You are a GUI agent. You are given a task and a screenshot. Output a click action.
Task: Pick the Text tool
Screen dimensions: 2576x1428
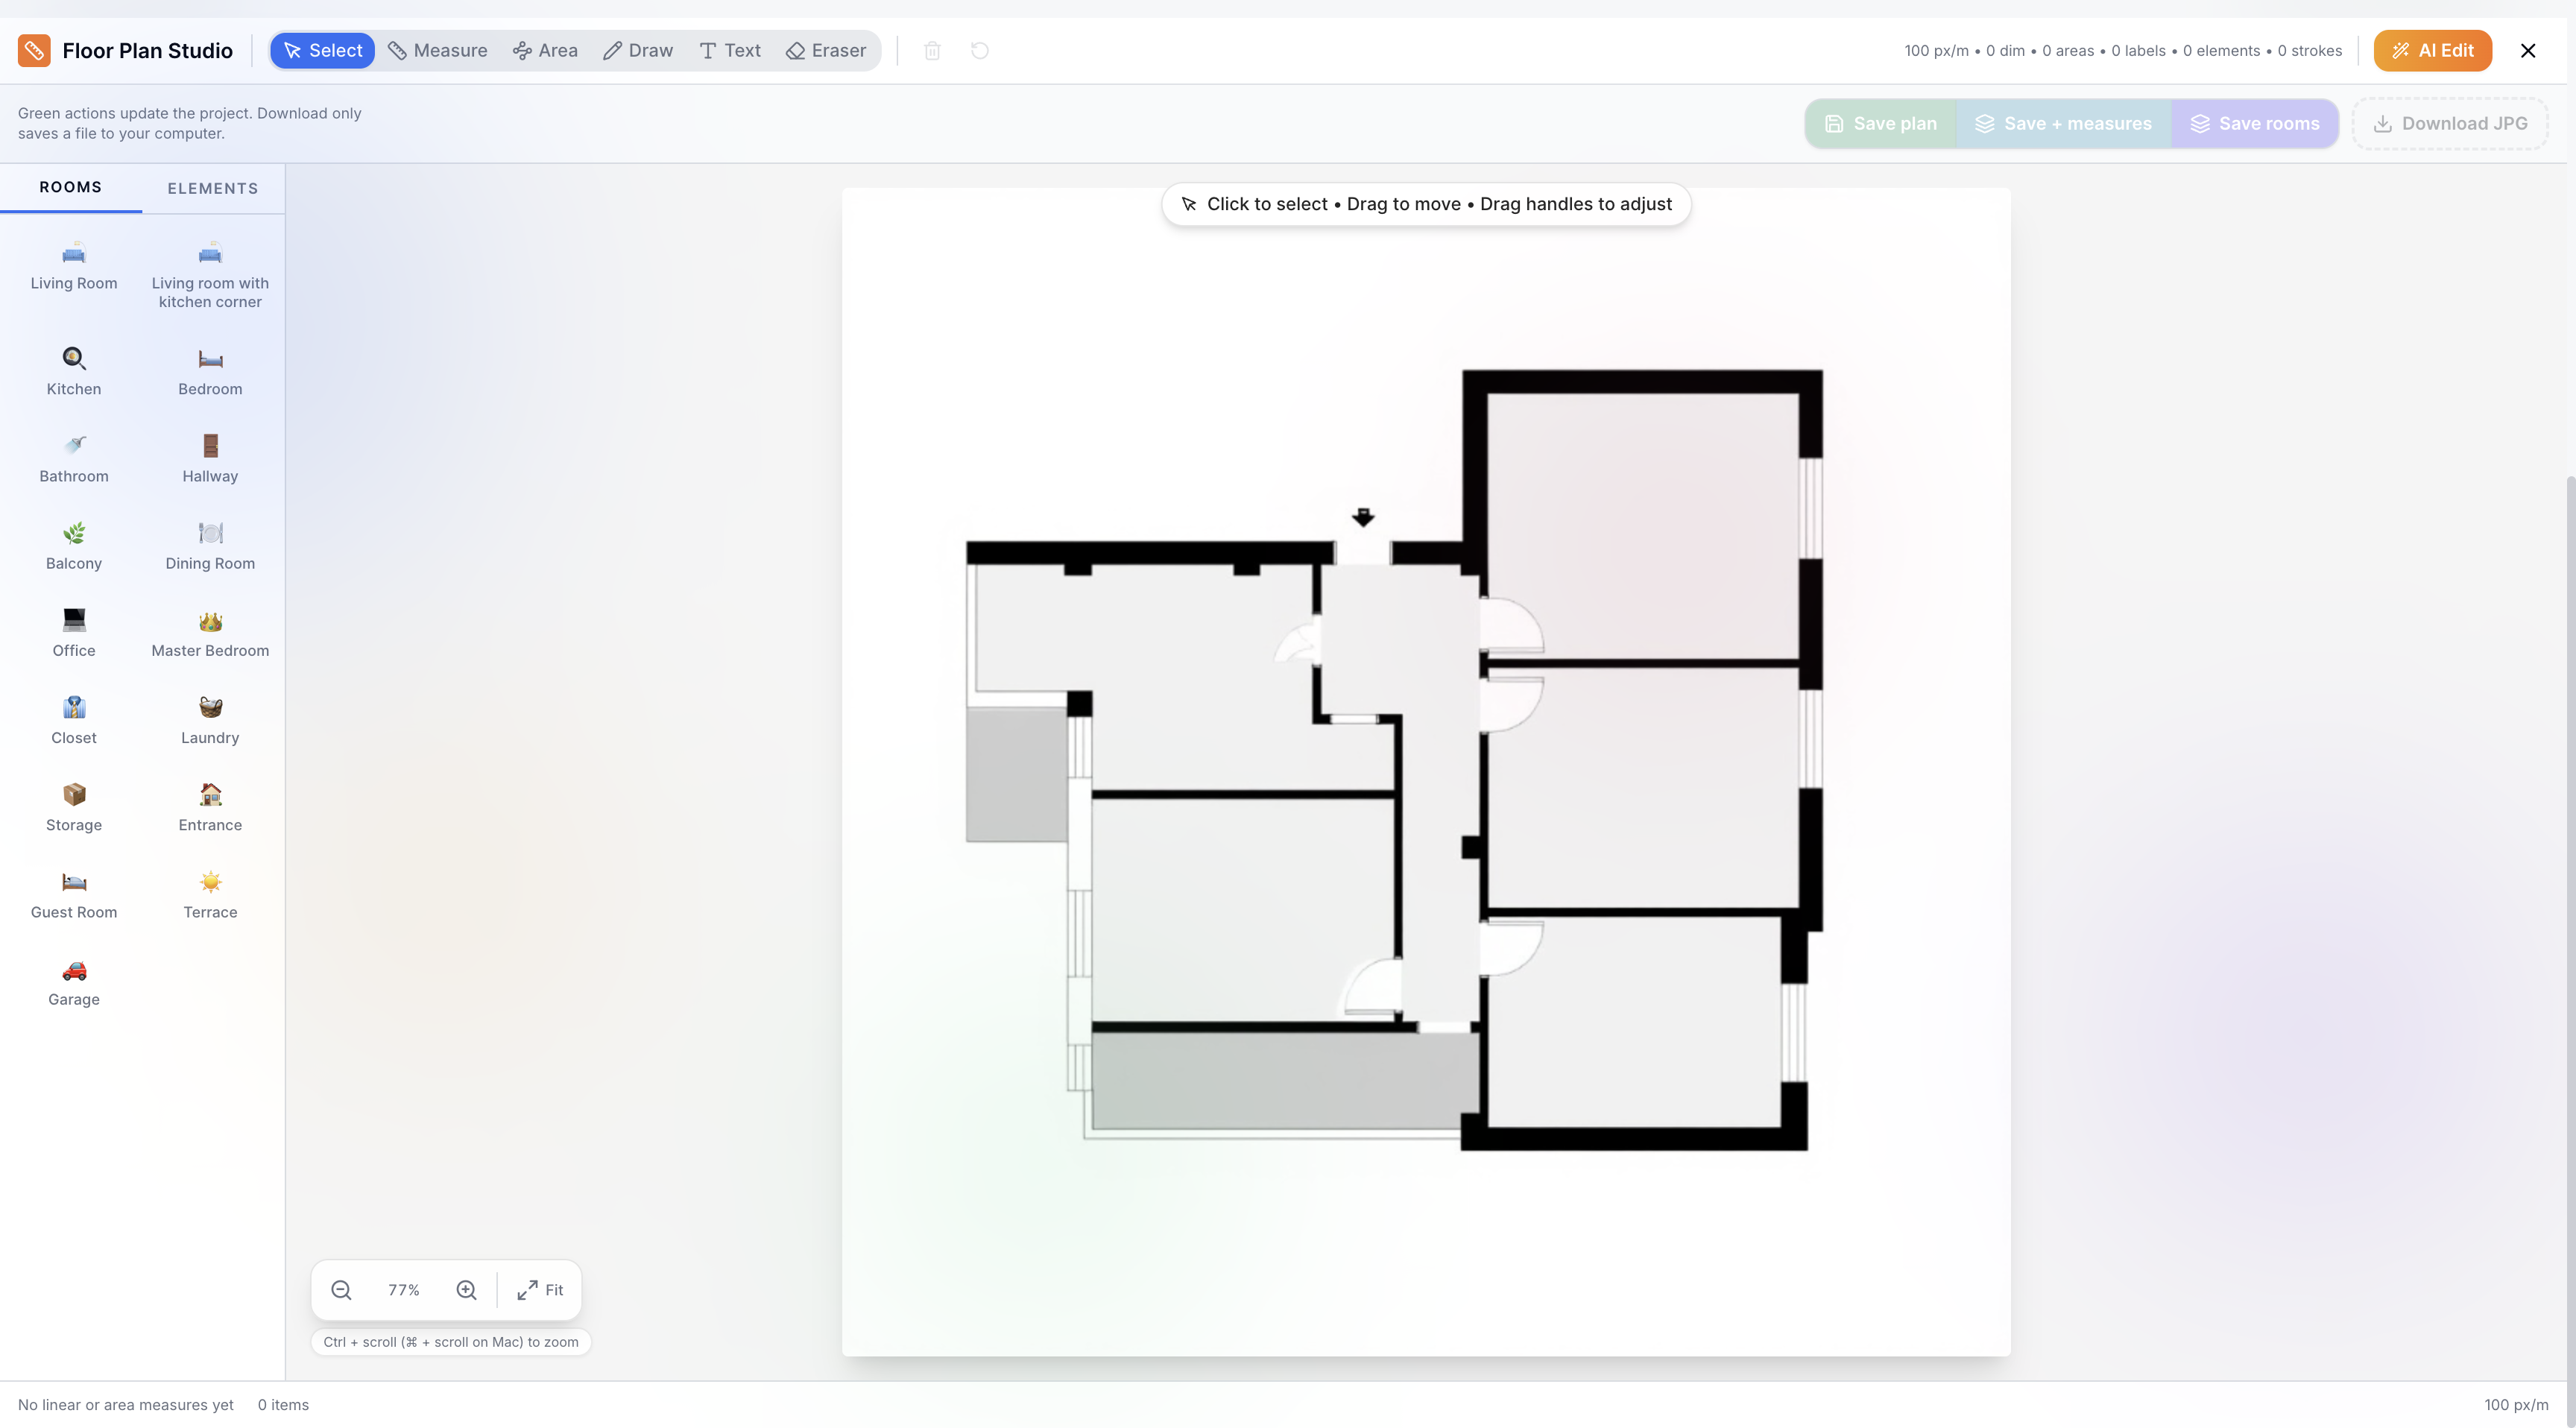point(730,51)
